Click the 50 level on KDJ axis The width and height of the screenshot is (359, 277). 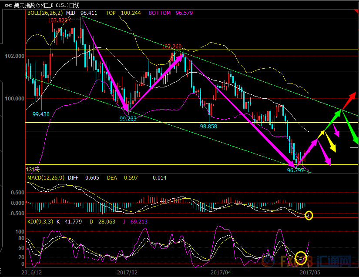(x=21, y=248)
